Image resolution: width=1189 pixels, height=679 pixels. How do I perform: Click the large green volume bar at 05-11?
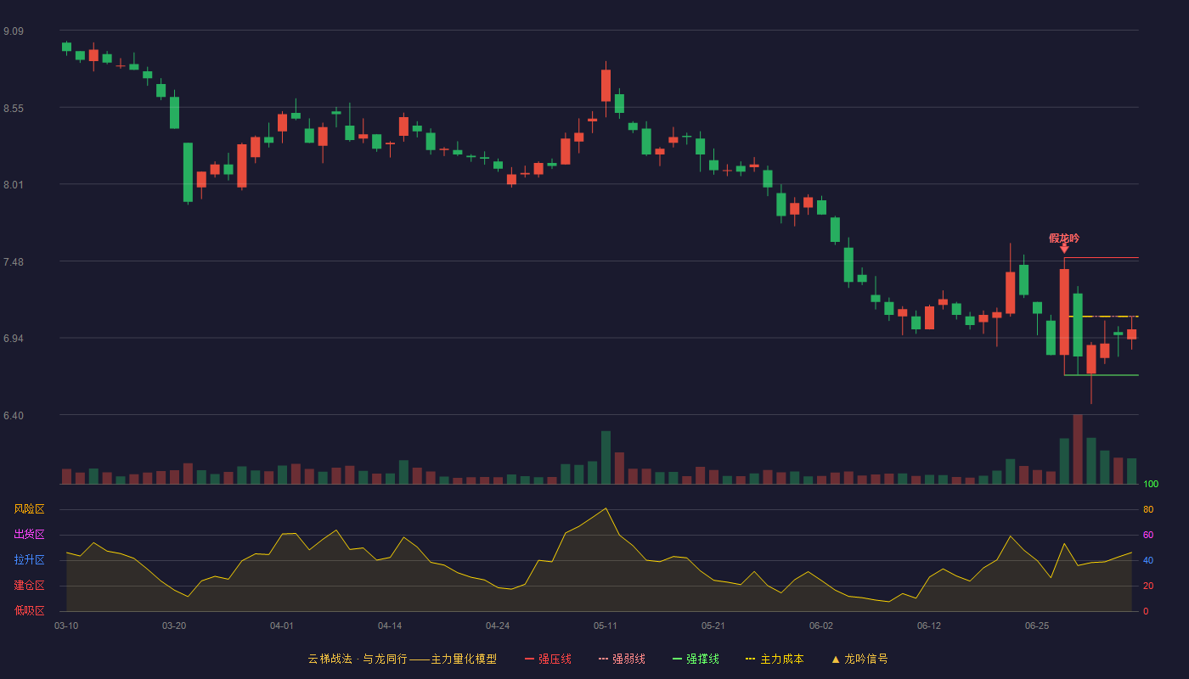(x=606, y=457)
